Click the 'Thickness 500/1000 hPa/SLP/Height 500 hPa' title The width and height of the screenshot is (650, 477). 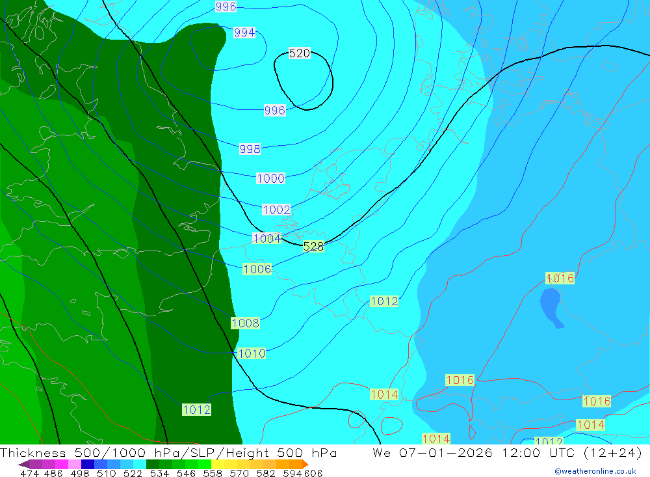pyautogui.click(x=168, y=452)
